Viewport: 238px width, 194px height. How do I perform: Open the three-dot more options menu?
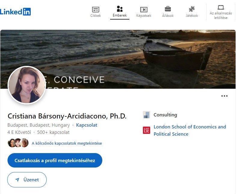[x=224, y=96]
